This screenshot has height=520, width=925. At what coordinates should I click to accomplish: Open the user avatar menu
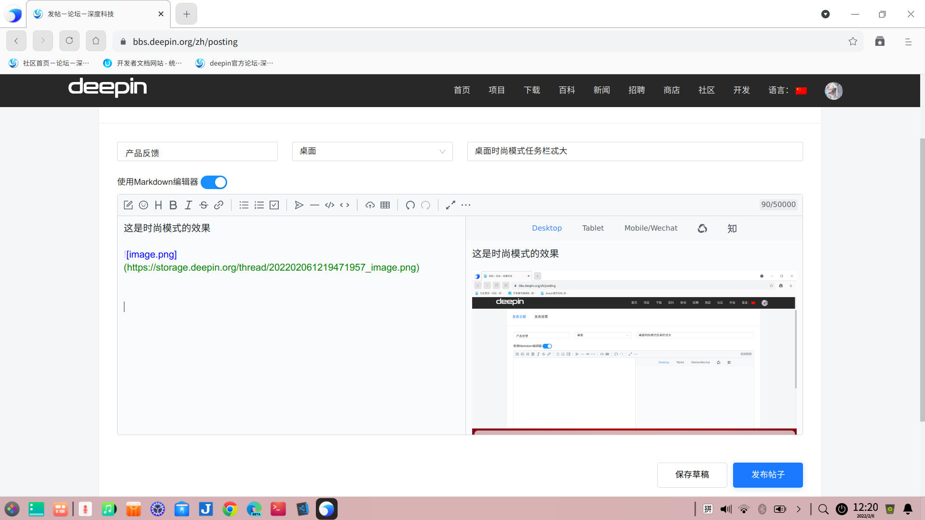[833, 91]
